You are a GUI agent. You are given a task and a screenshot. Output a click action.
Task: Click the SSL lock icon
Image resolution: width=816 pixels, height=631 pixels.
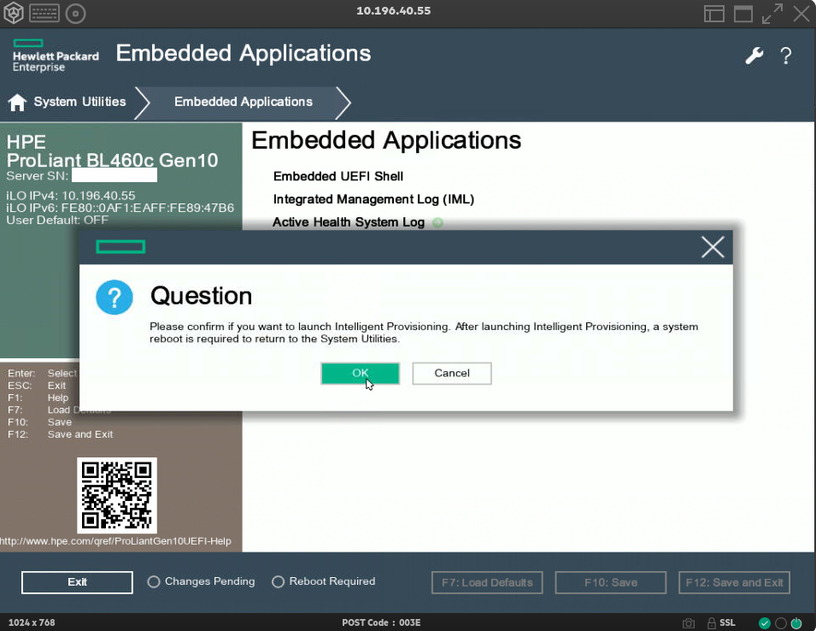tap(712, 622)
